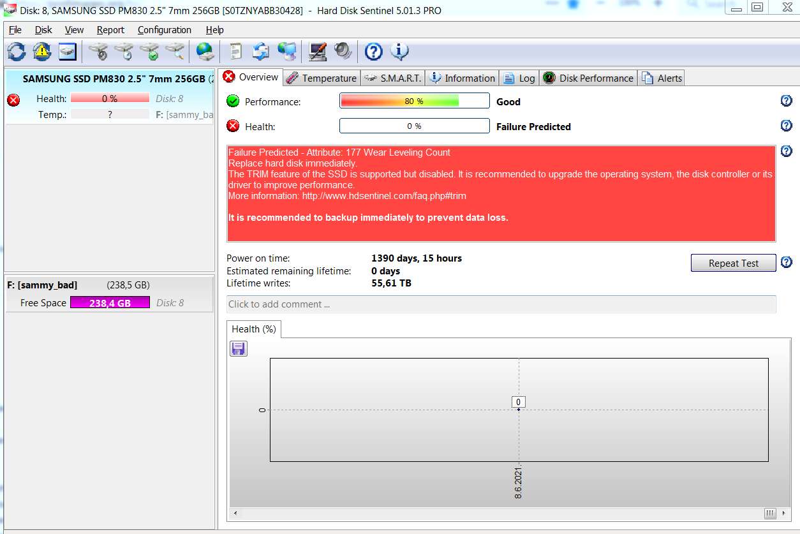Click the refresh disk information icon
800x534 pixels.
[x=17, y=51]
